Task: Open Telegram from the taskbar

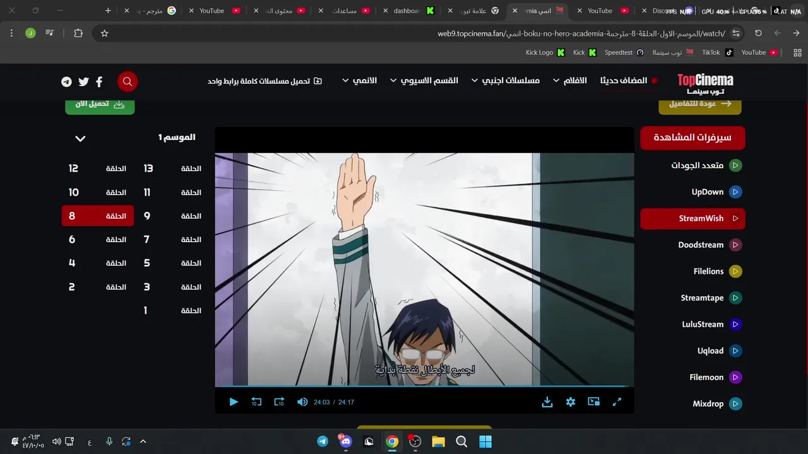Action: coord(323,441)
